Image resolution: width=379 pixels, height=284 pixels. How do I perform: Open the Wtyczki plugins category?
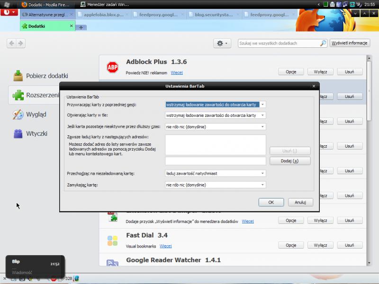coord(31,133)
